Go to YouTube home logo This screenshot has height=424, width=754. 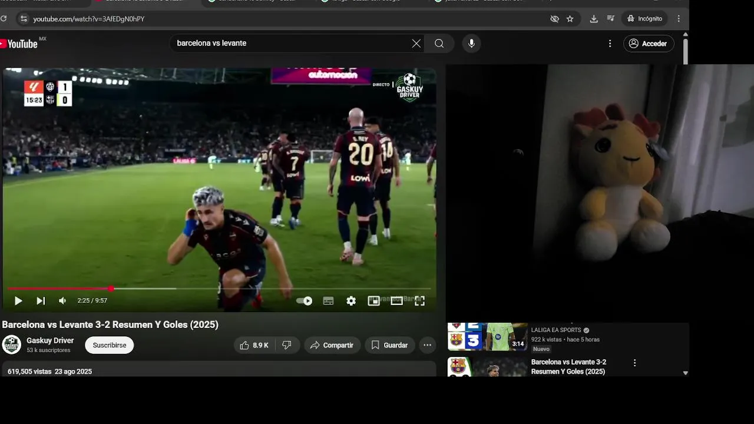pos(19,44)
